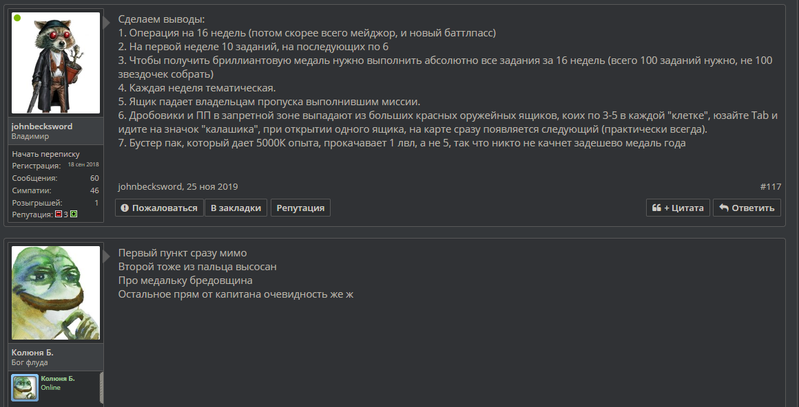The height and width of the screenshot is (407, 799).
Task: Click the quote marks icon on Цитата
Action: (x=656, y=208)
